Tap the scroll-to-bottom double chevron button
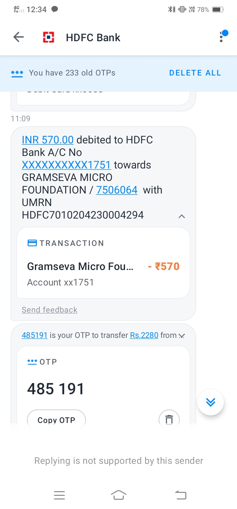 coord(210,402)
